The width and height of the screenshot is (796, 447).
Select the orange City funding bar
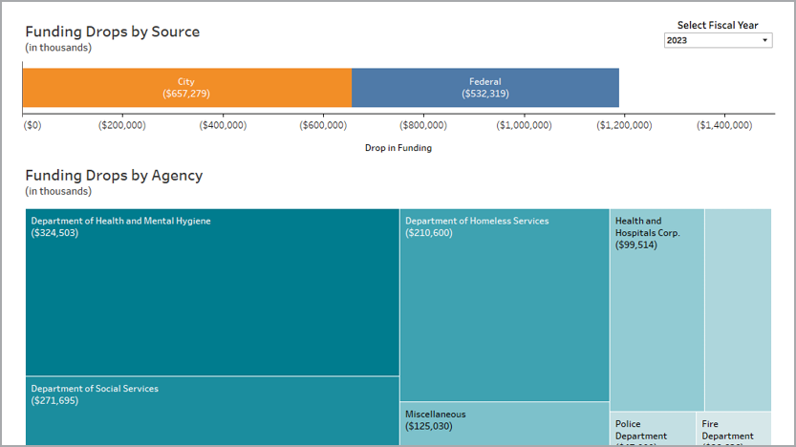[x=187, y=88]
